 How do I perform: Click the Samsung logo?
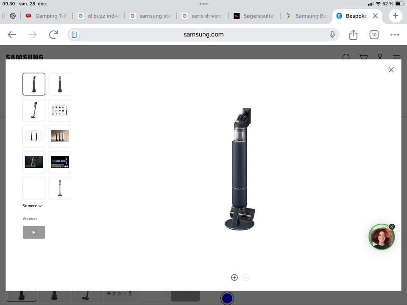pyautogui.click(x=25, y=56)
